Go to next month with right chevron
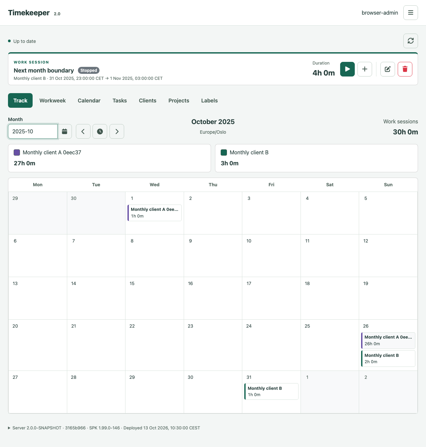The width and height of the screenshot is (426, 447). [117, 131]
